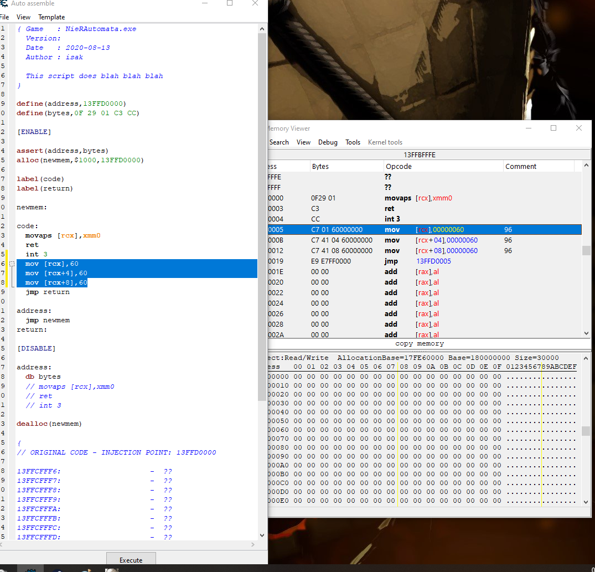Click the disassembler scrollbar down arrow
This screenshot has width=595, height=572.
586,333
